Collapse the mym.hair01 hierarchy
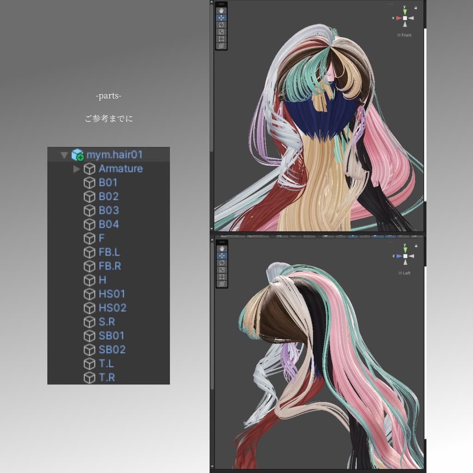 tap(64, 155)
